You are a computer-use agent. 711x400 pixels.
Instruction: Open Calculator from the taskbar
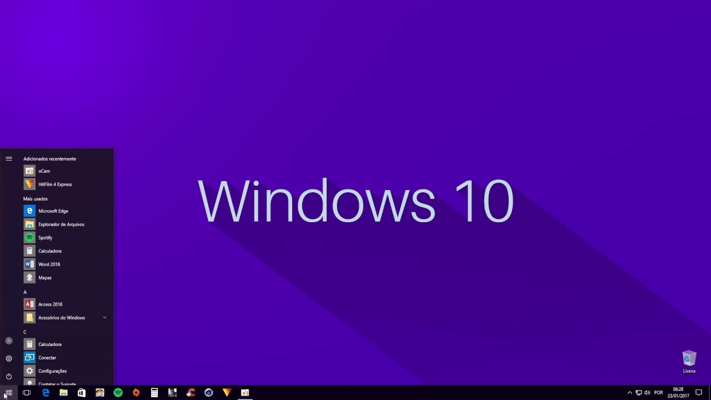coord(154,393)
